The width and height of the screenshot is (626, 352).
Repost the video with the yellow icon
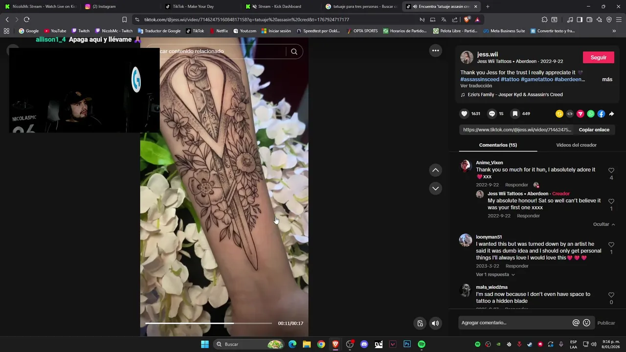(x=559, y=113)
